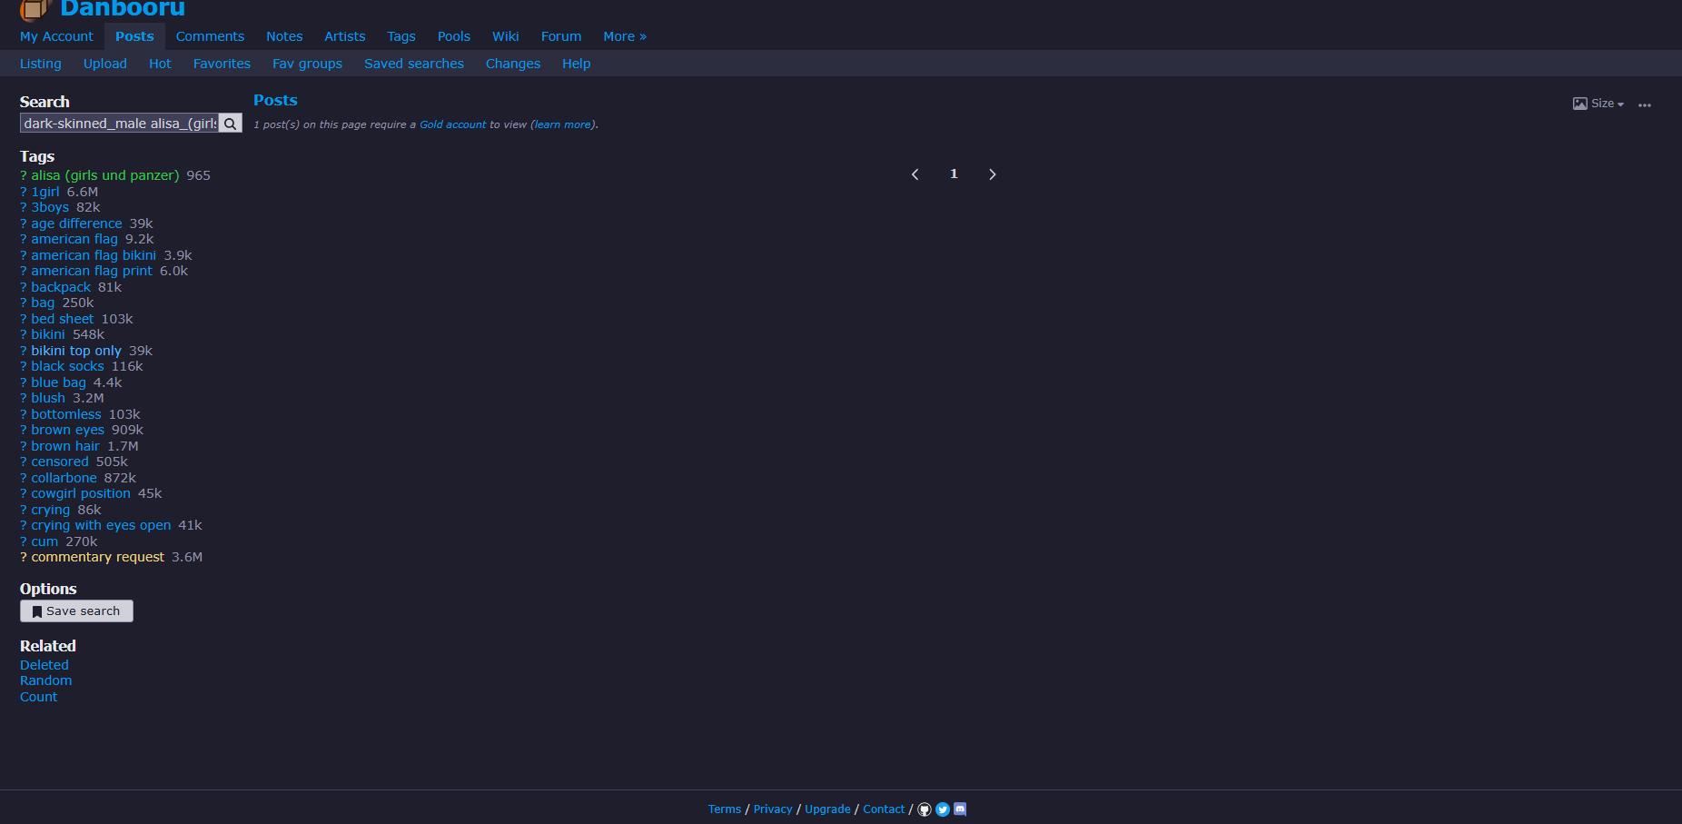Screen dimensions: 1682x824
Task: Click the backpack tag
Action: coord(61,287)
